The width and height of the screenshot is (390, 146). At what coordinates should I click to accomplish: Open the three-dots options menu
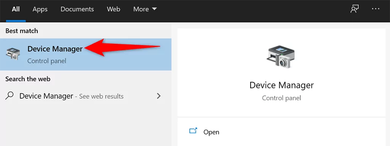376,9
